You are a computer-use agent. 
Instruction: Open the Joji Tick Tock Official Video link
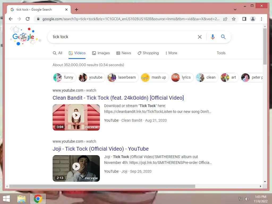point(101,149)
